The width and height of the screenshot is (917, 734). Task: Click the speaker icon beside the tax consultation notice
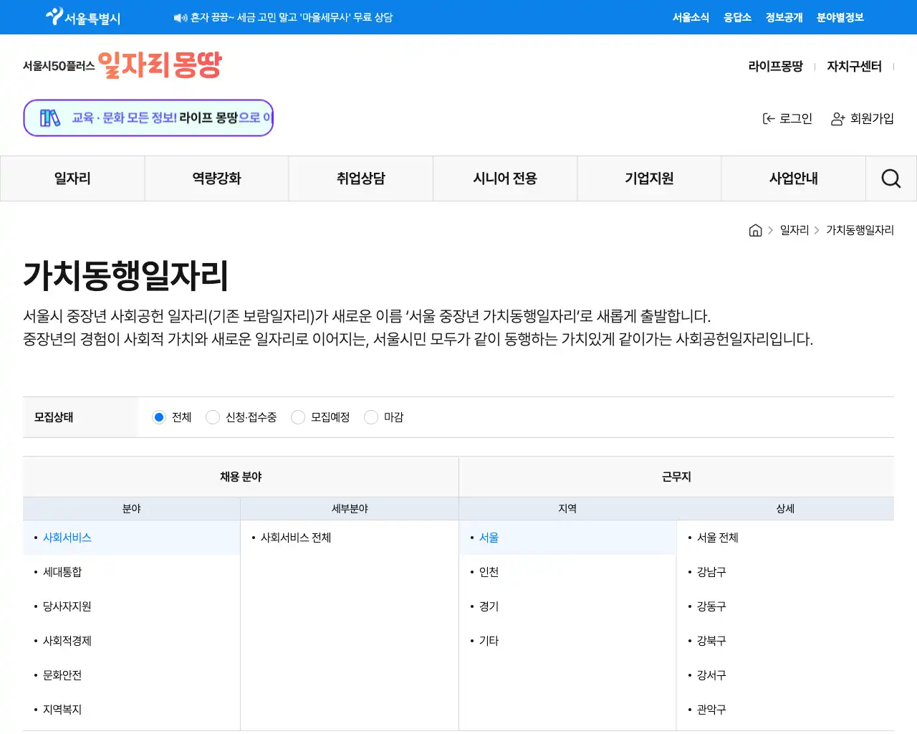[x=179, y=16]
